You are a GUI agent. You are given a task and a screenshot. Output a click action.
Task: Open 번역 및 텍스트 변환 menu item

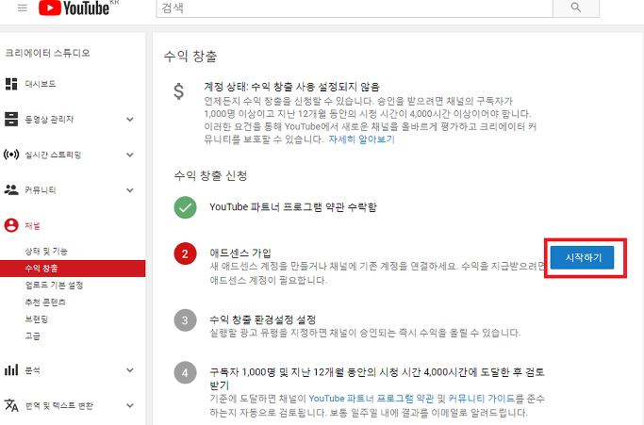coord(58,406)
